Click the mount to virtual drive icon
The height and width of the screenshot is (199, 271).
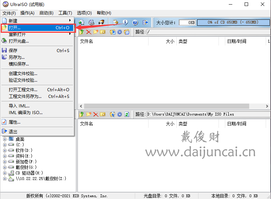click(92, 23)
